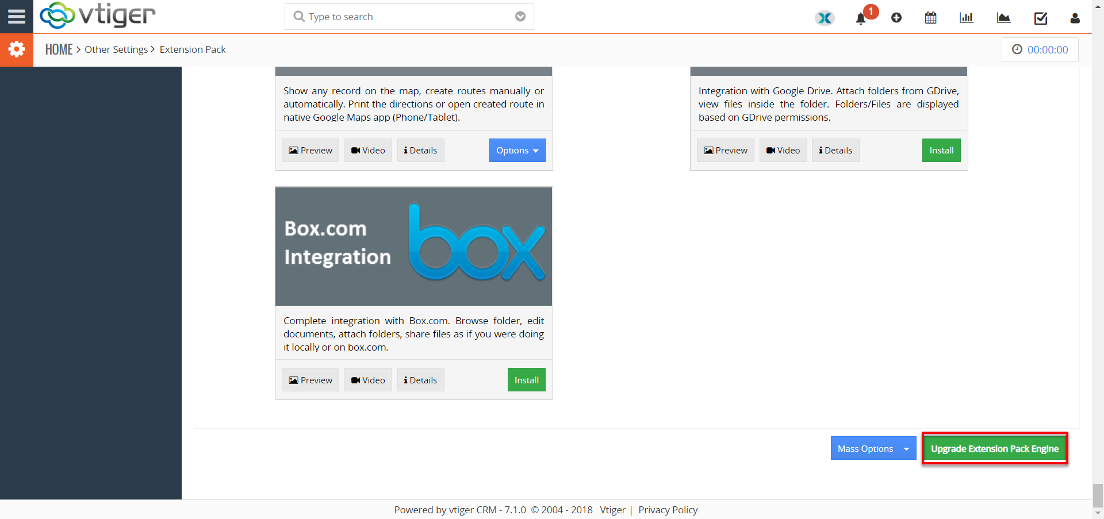This screenshot has width=1104, height=519.
Task: Watch Video for Box.com integration
Action: point(368,380)
